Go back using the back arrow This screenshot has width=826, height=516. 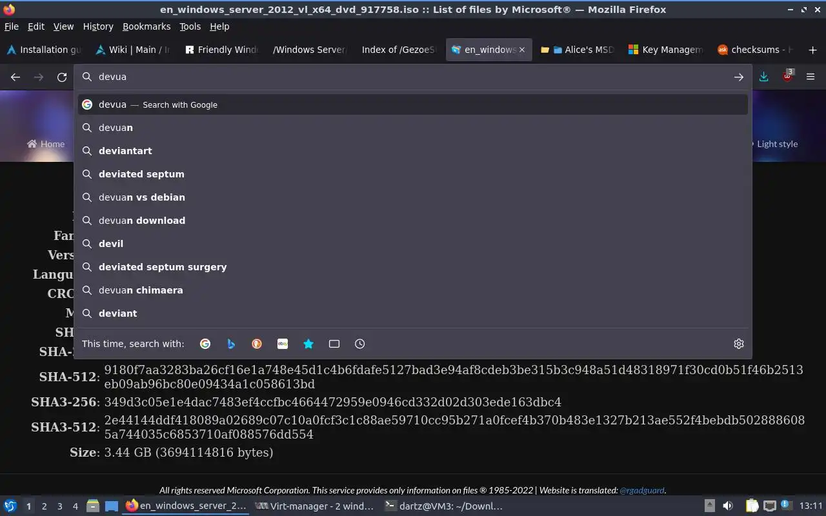pos(15,77)
